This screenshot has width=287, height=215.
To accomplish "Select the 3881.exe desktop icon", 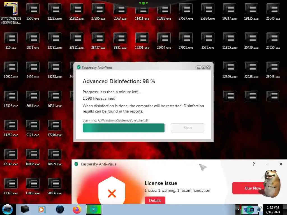I will point(120,38).
